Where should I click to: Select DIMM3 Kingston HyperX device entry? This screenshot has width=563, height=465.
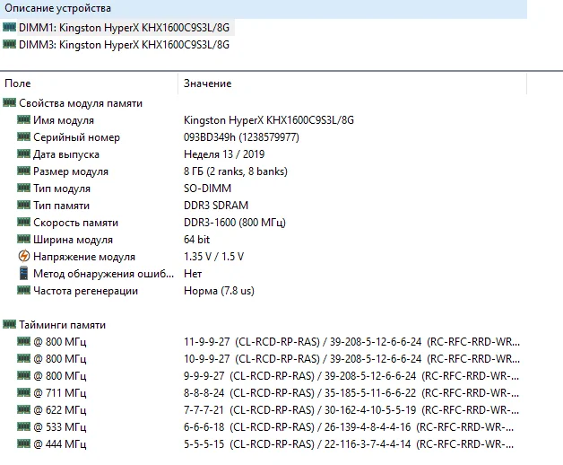[124, 45]
